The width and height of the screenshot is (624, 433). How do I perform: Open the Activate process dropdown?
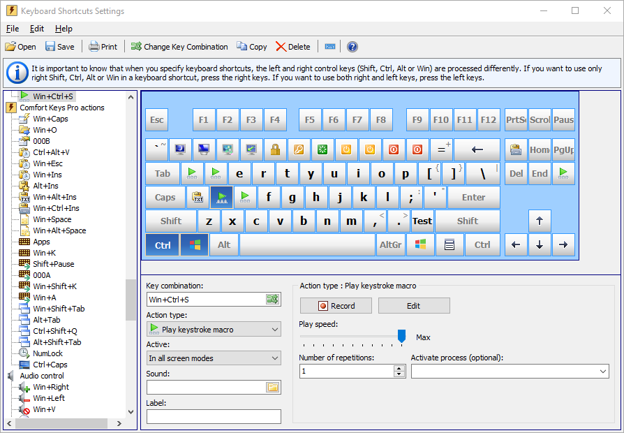click(510, 372)
